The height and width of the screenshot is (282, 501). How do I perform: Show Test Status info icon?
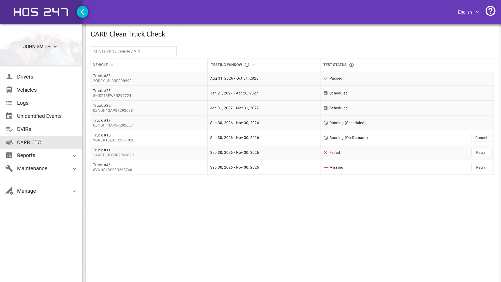pos(352,65)
